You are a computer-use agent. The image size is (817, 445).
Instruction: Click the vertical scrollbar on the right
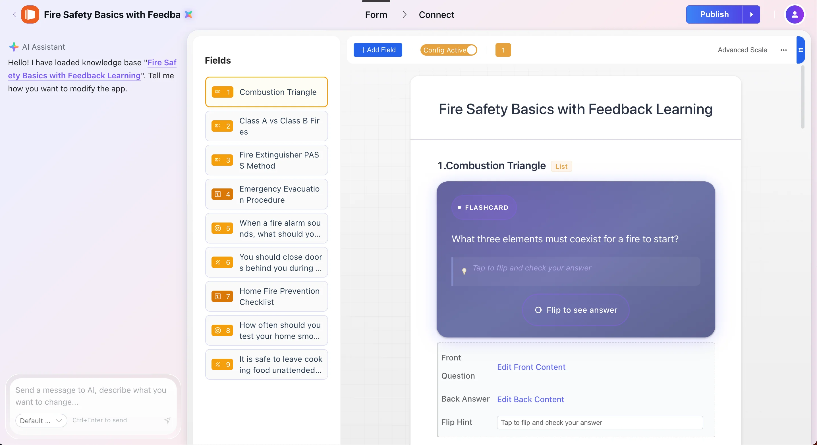click(803, 96)
